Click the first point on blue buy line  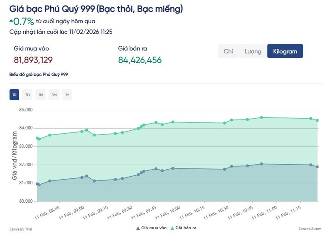tap(37, 184)
